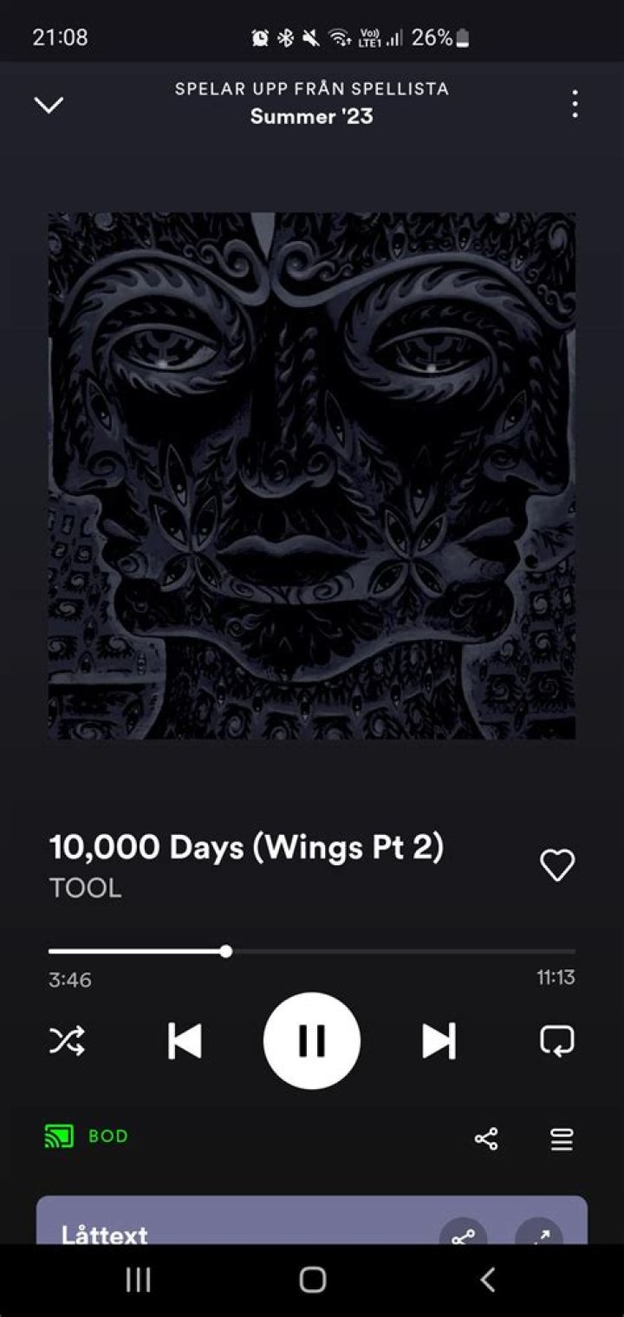Skip to next track
This screenshot has height=1317, width=624.
pos(439,1040)
